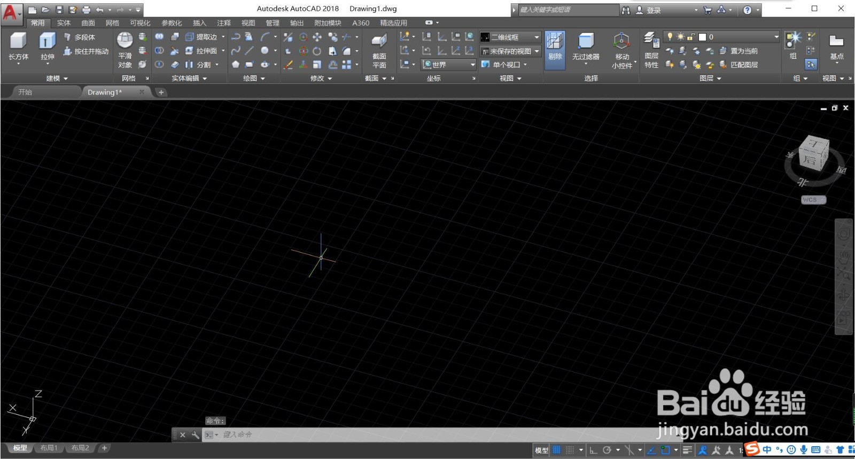Click the Undo arrow in quick access toolbar

click(x=99, y=10)
